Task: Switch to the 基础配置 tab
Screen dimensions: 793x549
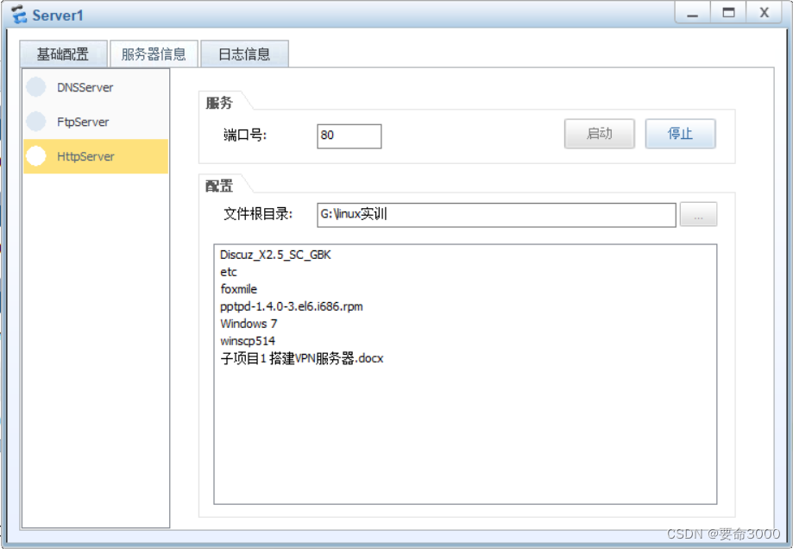Action: click(64, 54)
